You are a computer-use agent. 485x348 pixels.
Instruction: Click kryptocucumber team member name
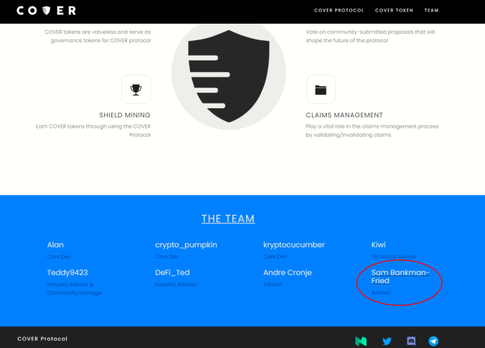pyautogui.click(x=294, y=245)
